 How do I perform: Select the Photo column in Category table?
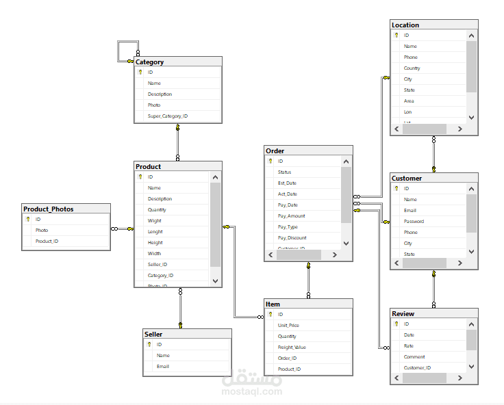(x=178, y=105)
